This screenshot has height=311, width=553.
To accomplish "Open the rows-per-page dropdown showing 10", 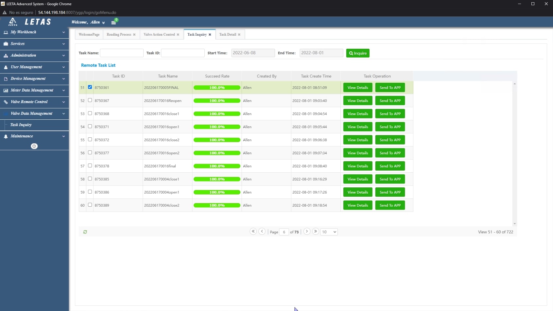I will 329,232.
